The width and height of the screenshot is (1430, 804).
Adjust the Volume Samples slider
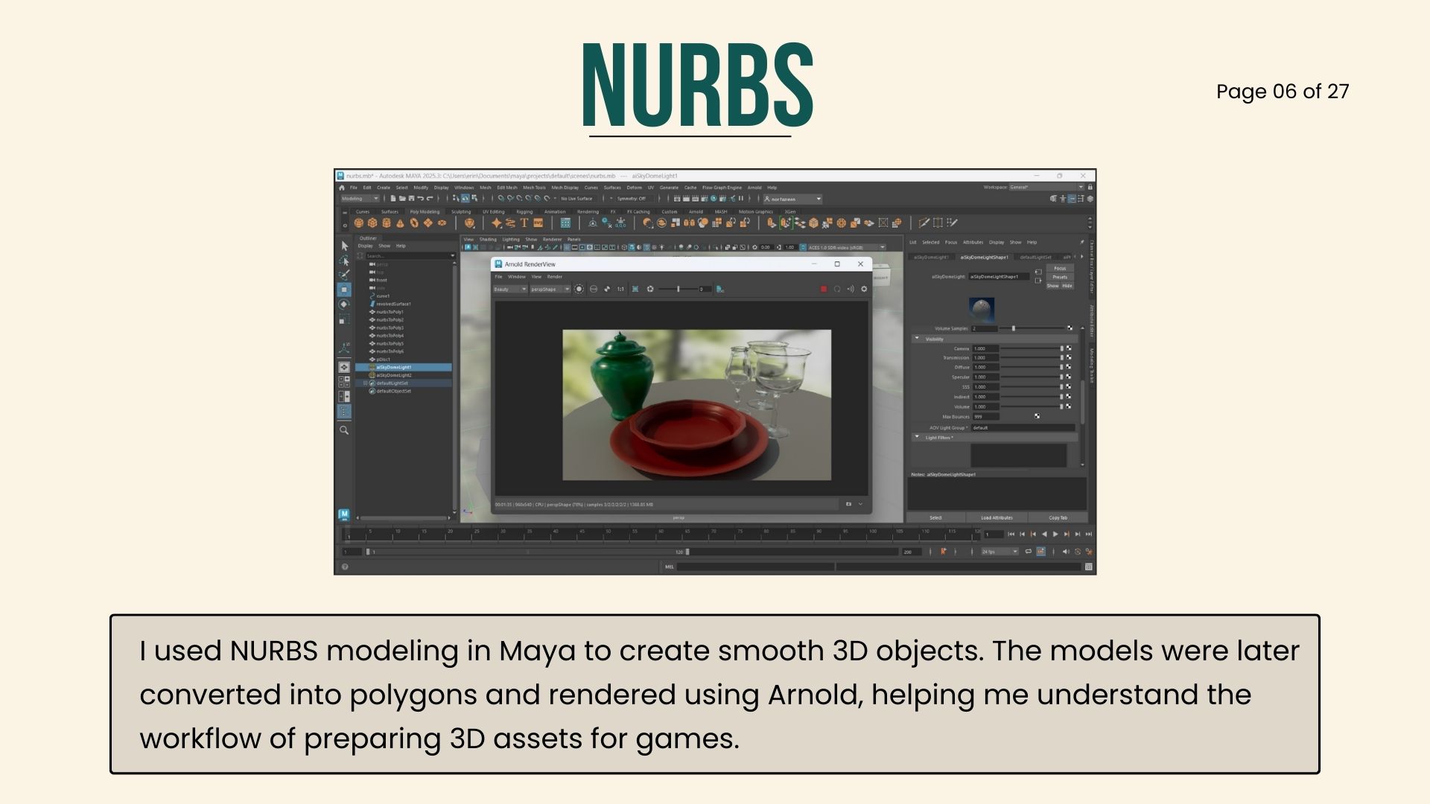[x=1013, y=328]
